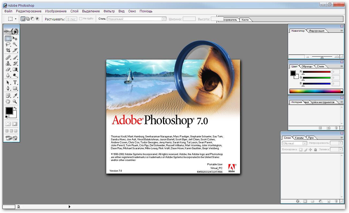The image size is (349, 213).
Task: Select the History Brush tool
Action: pos(15,63)
